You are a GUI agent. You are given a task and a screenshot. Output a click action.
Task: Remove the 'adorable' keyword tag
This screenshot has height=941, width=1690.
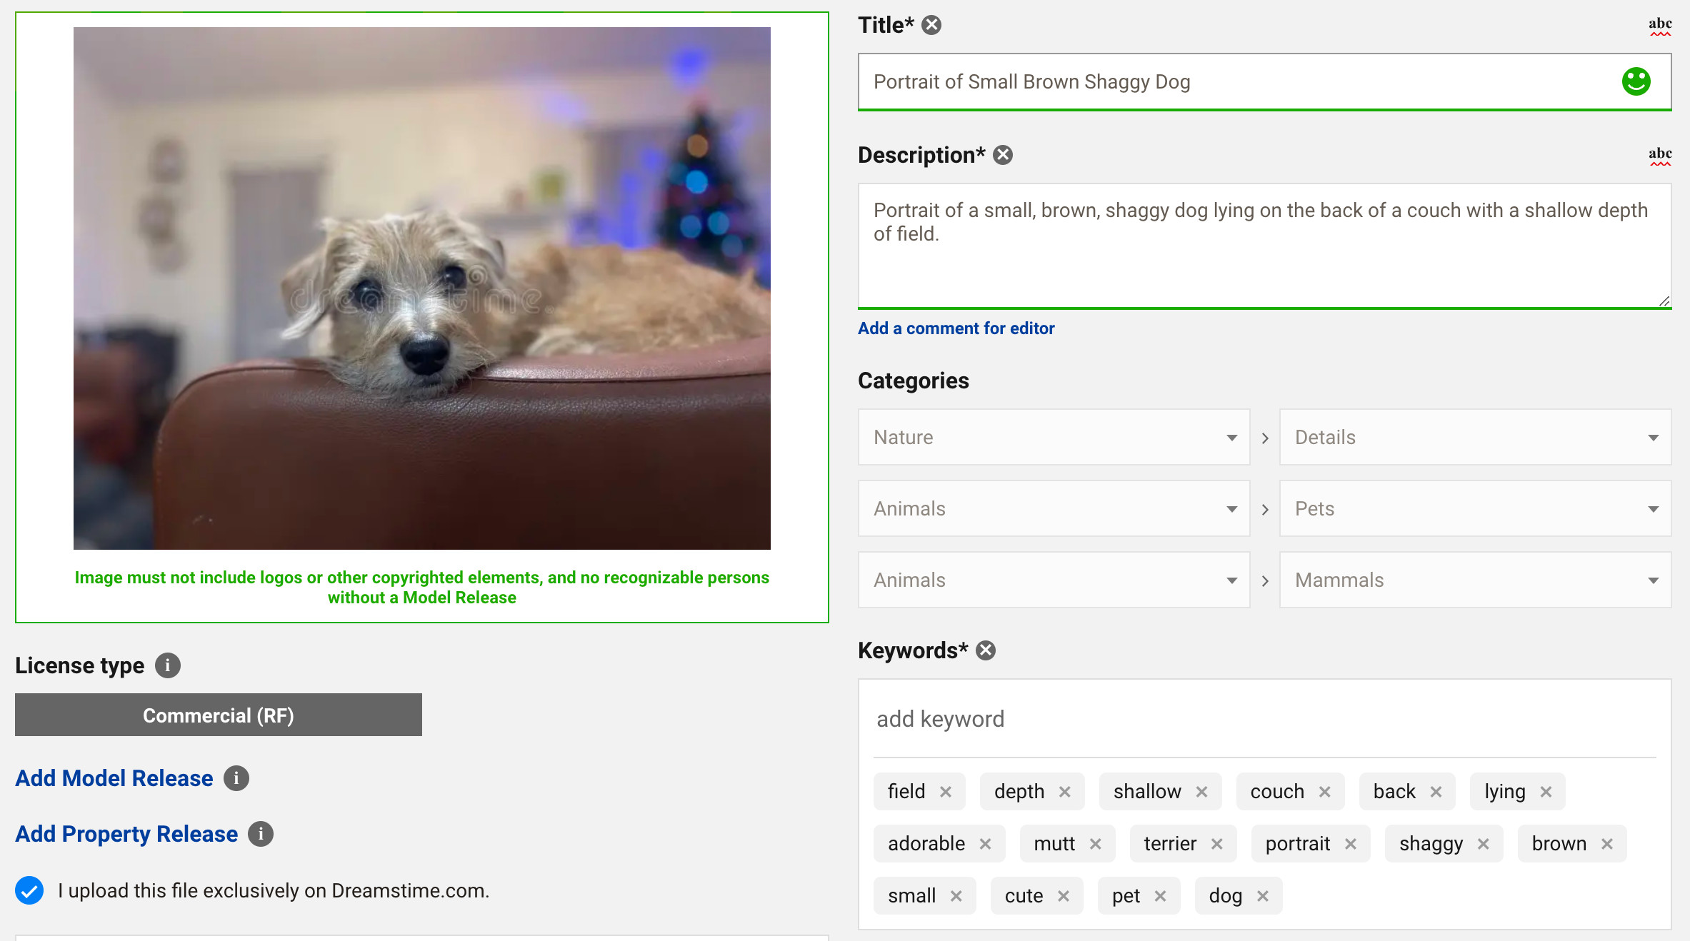[x=986, y=844]
